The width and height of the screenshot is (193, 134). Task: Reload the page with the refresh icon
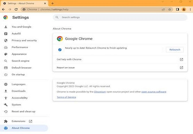click(x=16, y=9)
